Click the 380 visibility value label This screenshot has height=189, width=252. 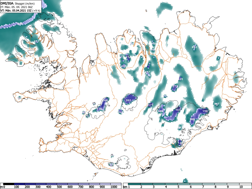[160, 111]
